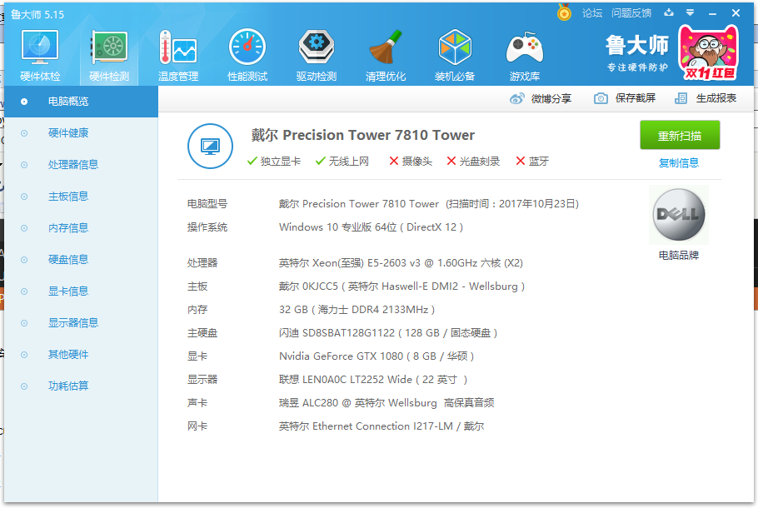Click the 生成报表 report icon

(681, 98)
